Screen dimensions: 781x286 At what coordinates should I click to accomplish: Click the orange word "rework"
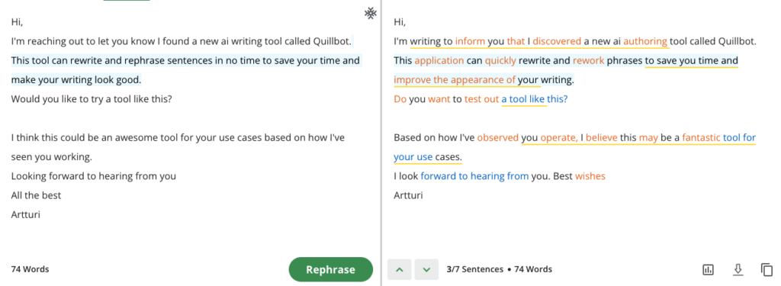pos(588,61)
